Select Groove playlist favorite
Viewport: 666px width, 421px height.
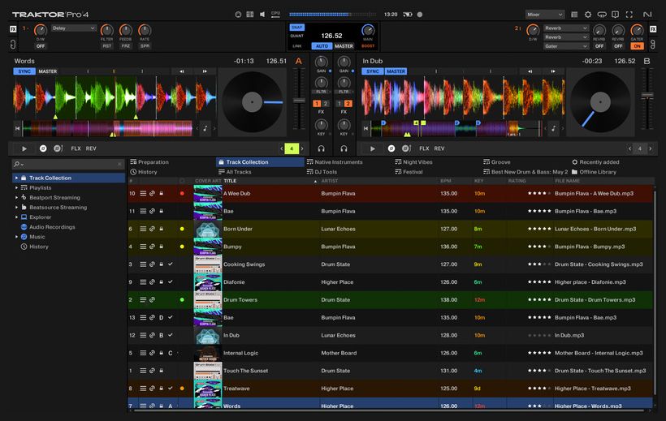tap(497, 162)
